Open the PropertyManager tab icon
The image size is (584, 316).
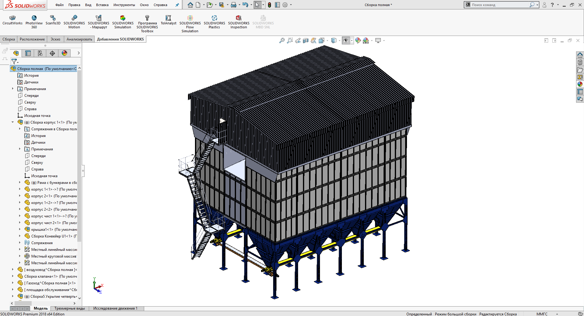tap(28, 53)
